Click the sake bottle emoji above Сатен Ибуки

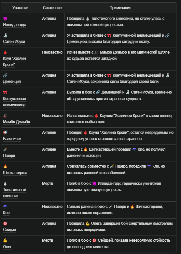click(x=5, y=35)
